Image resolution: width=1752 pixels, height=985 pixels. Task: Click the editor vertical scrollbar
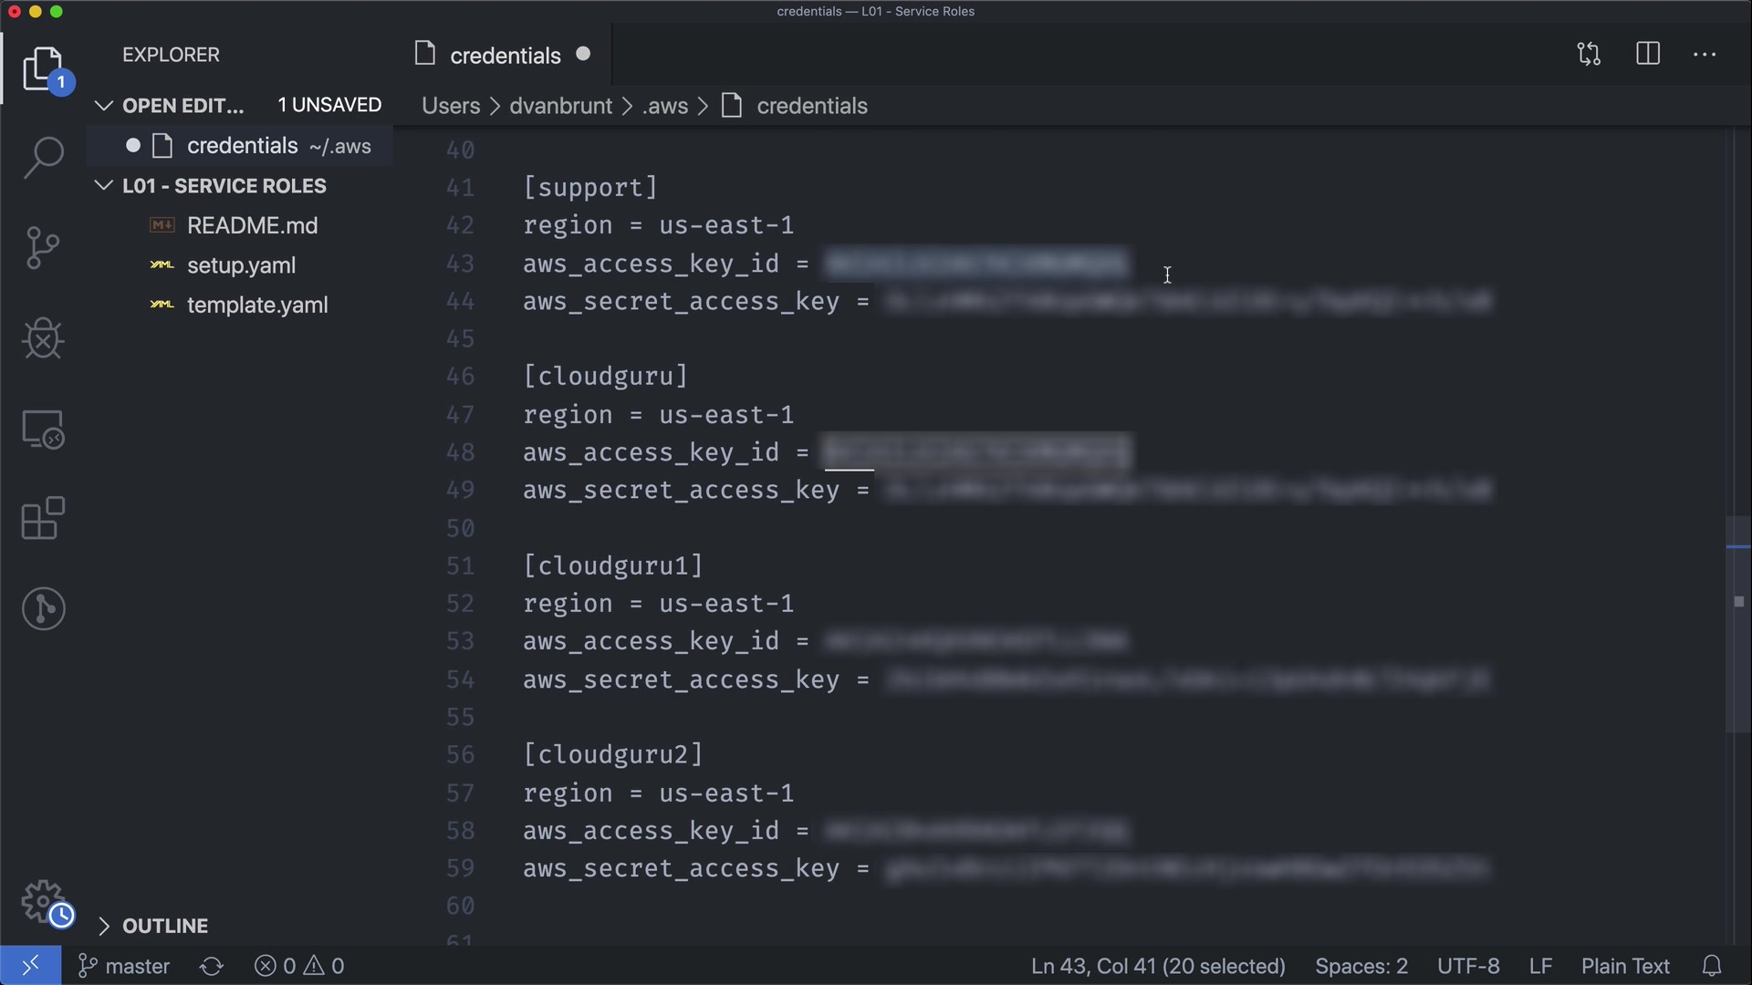(x=1737, y=624)
